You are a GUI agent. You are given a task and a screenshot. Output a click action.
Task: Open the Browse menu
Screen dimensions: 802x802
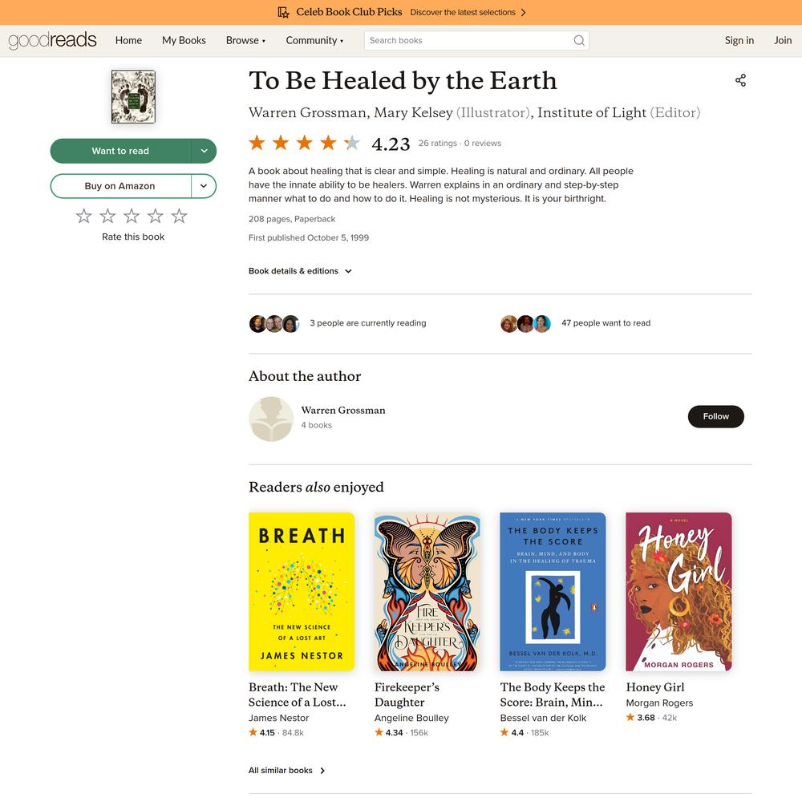click(245, 40)
